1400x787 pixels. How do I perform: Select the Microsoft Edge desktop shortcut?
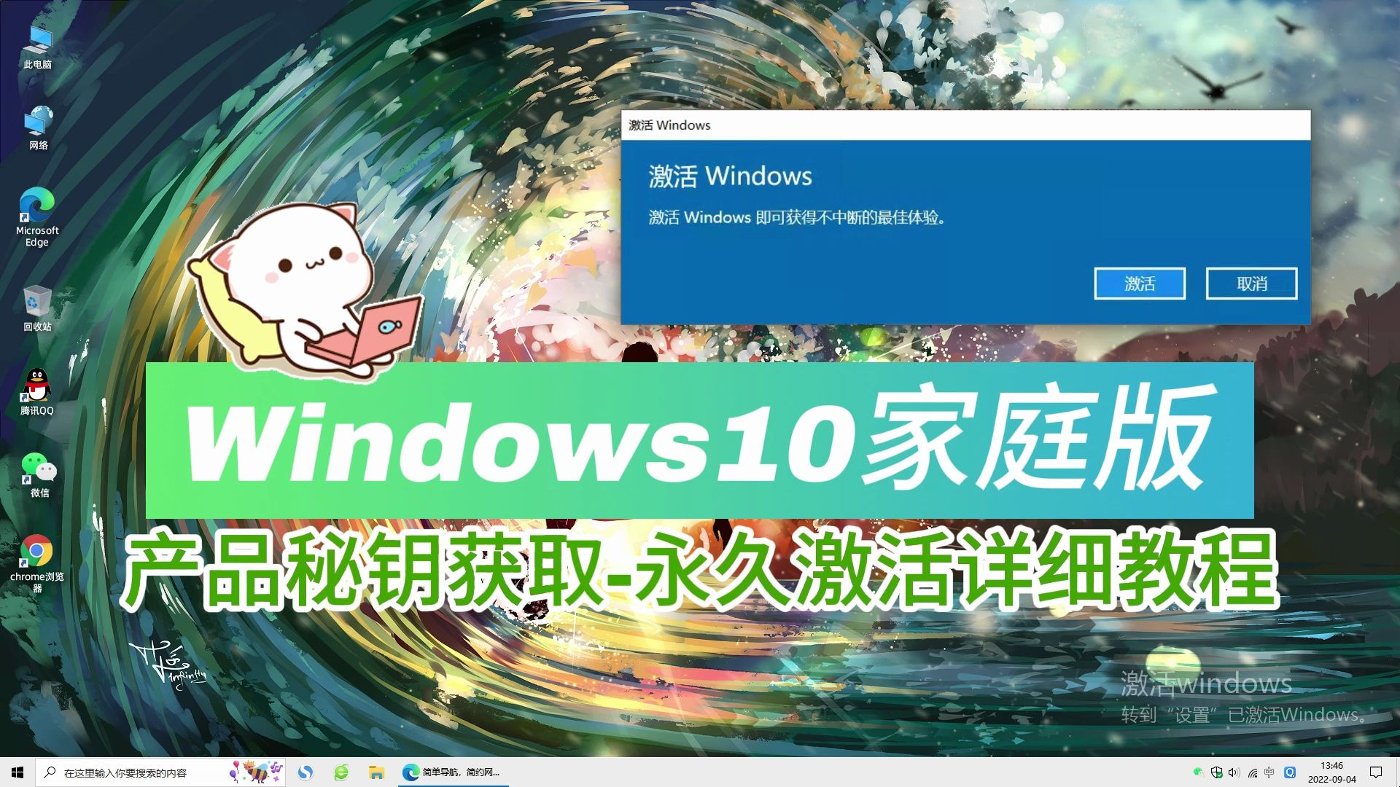tap(37, 217)
